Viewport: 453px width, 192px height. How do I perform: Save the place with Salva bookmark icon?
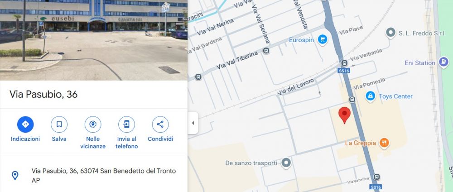click(x=59, y=125)
